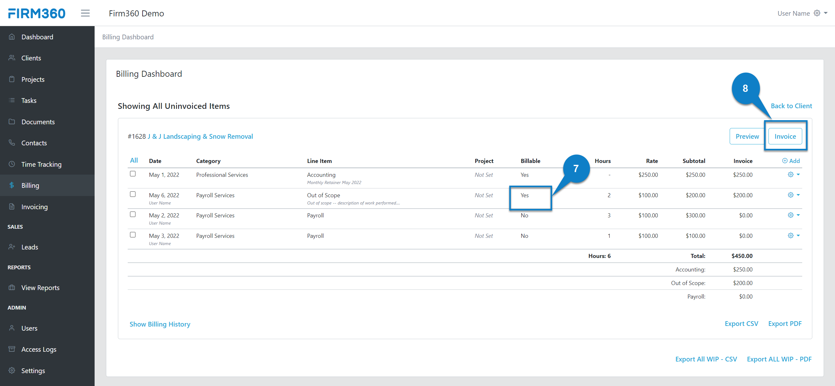Navigate to Time Tracking
This screenshot has width=835, height=386.
pyautogui.click(x=42, y=164)
